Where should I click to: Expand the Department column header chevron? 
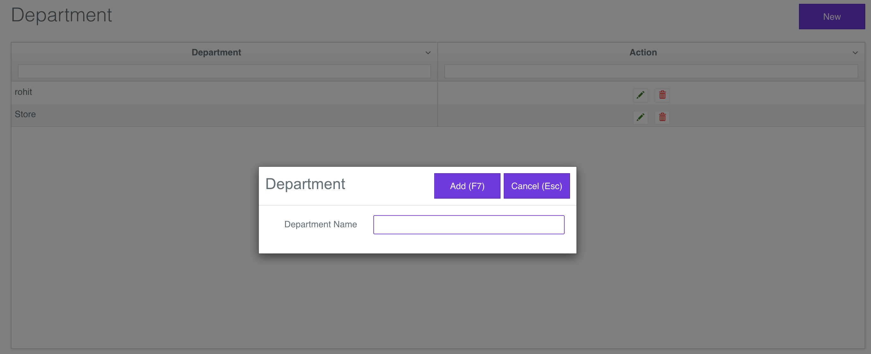(x=428, y=53)
